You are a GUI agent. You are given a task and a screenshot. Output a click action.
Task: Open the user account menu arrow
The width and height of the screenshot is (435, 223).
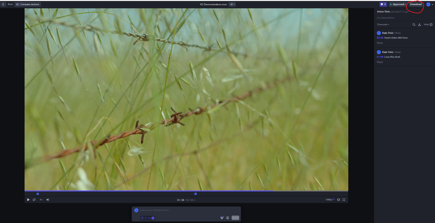[432, 4]
